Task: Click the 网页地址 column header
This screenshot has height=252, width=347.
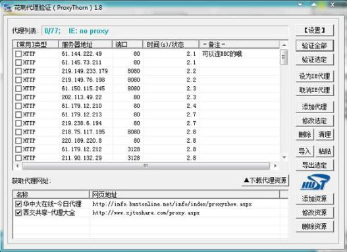Action: point(184,195)
